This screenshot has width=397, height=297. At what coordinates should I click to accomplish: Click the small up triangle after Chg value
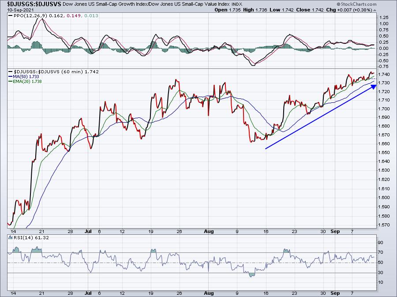(375, 10)
